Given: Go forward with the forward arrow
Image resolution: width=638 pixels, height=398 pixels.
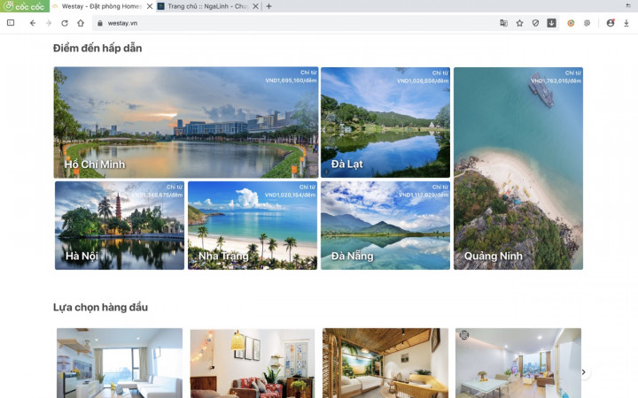Looking at the screenshot, I should point(49,23).
